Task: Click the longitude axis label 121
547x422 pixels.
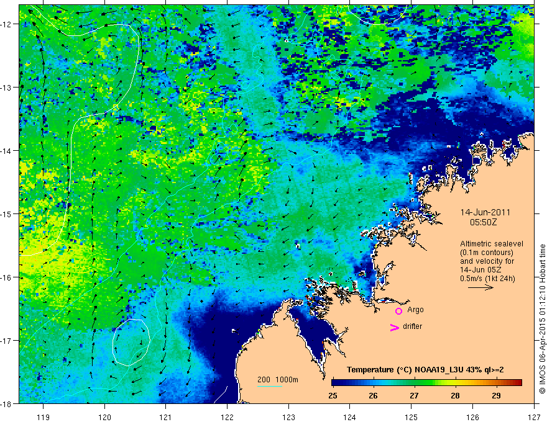Action: click(166, 417)
